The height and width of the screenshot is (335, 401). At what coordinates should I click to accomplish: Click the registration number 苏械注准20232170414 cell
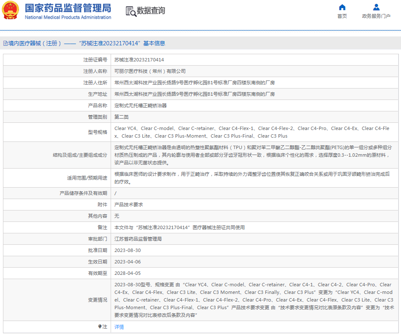[254, 60]
